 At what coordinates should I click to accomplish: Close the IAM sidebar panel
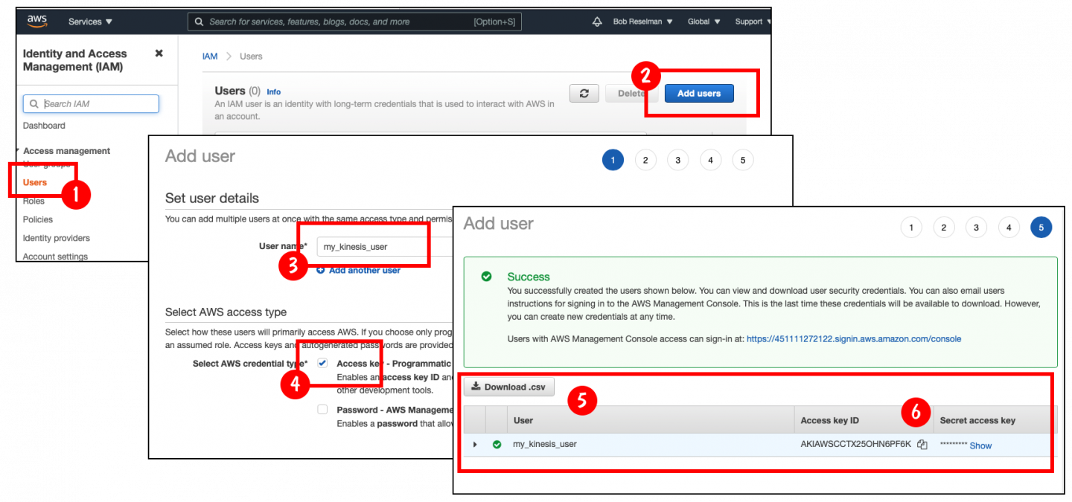click(x=159, y=54)
